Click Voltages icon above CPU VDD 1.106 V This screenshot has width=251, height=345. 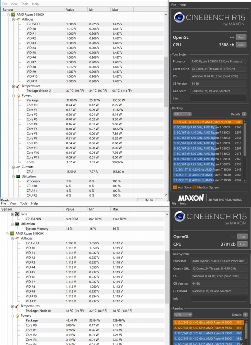click(18, 238)
